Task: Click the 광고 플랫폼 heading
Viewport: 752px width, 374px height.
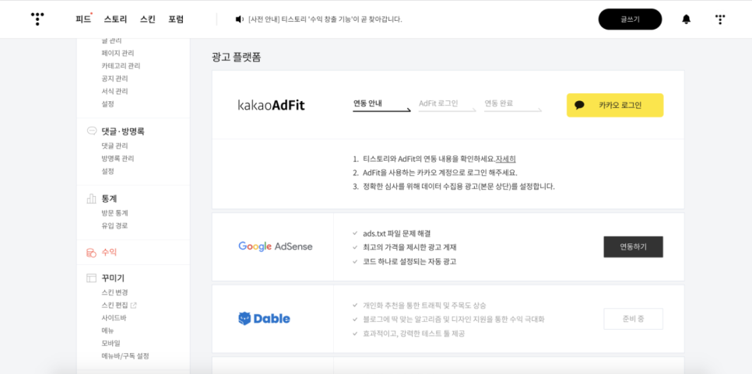Action: [x=237, y=58]
